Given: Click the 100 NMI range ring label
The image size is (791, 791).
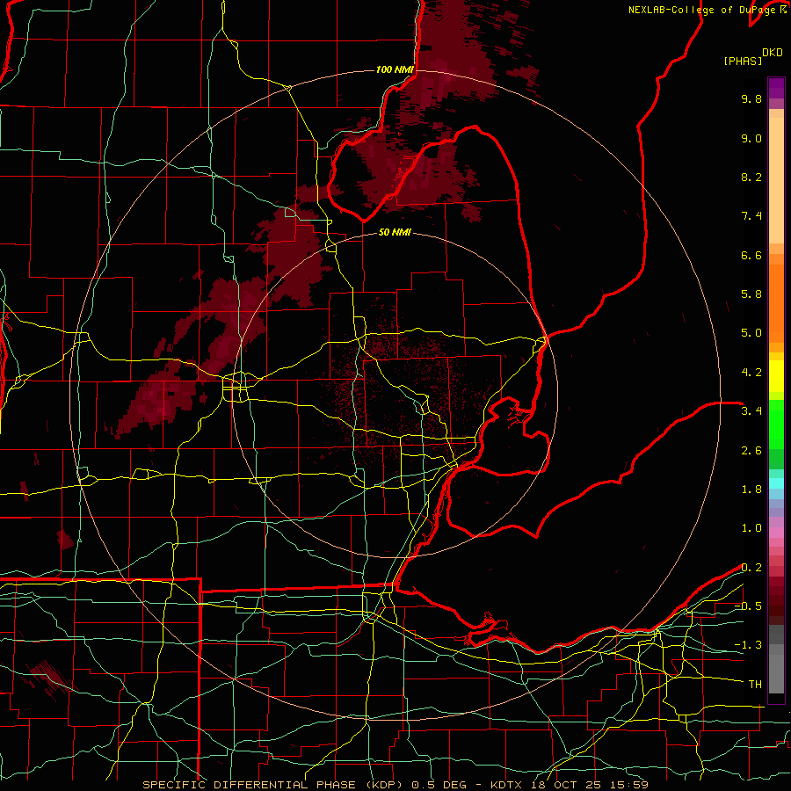Looking at the screenshot, I should pos(395,69).
